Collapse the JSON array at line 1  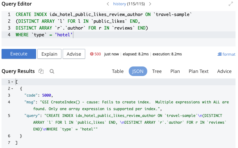(12, 82)
